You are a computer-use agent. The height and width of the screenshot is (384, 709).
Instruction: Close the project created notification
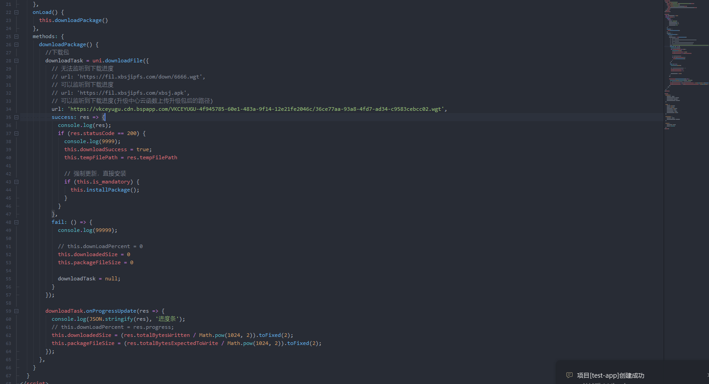707,375
